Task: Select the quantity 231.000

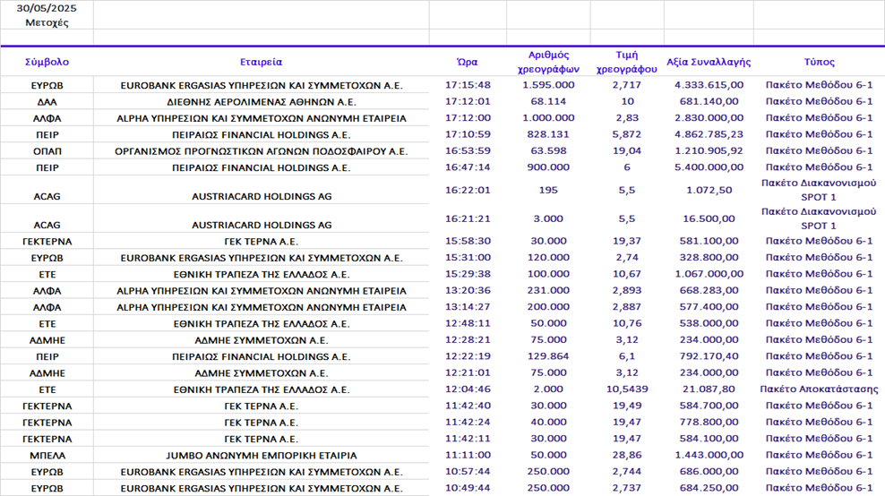Action: click(548, 290)
